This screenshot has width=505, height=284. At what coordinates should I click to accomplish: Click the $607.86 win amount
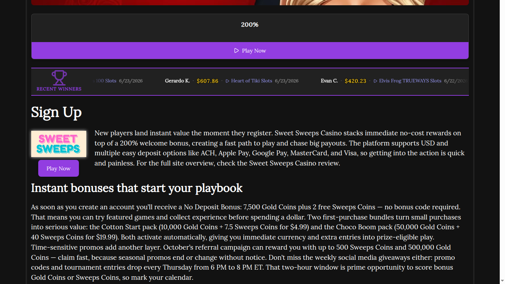(208, 81)
